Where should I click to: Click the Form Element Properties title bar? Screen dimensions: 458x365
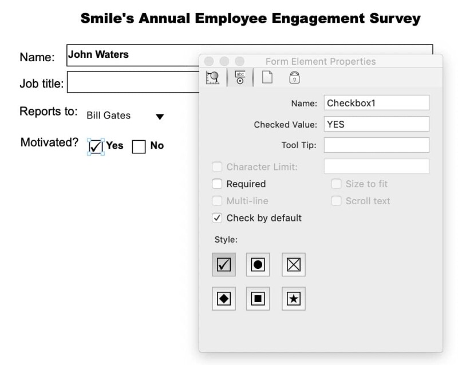(321, 61)
